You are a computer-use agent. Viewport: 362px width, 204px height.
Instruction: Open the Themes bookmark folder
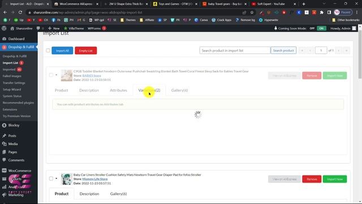click(x=128, y=20)
